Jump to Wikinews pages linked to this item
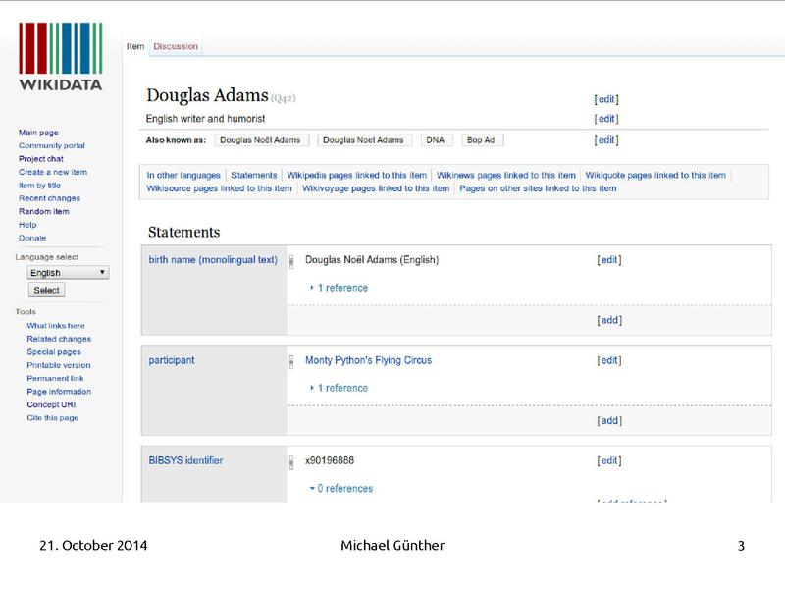The height and width of the screenshot is (589, 785). (x=506, y=176)
